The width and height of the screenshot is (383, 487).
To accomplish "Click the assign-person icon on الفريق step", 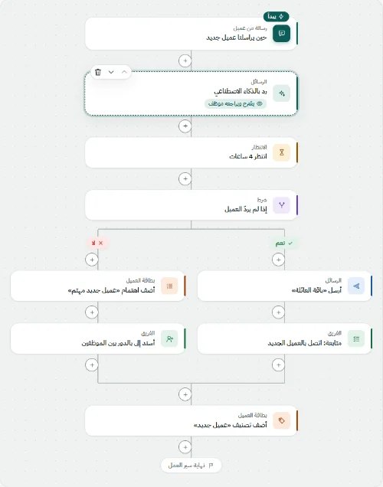I will pyautogui.click(x=169, y=338).
